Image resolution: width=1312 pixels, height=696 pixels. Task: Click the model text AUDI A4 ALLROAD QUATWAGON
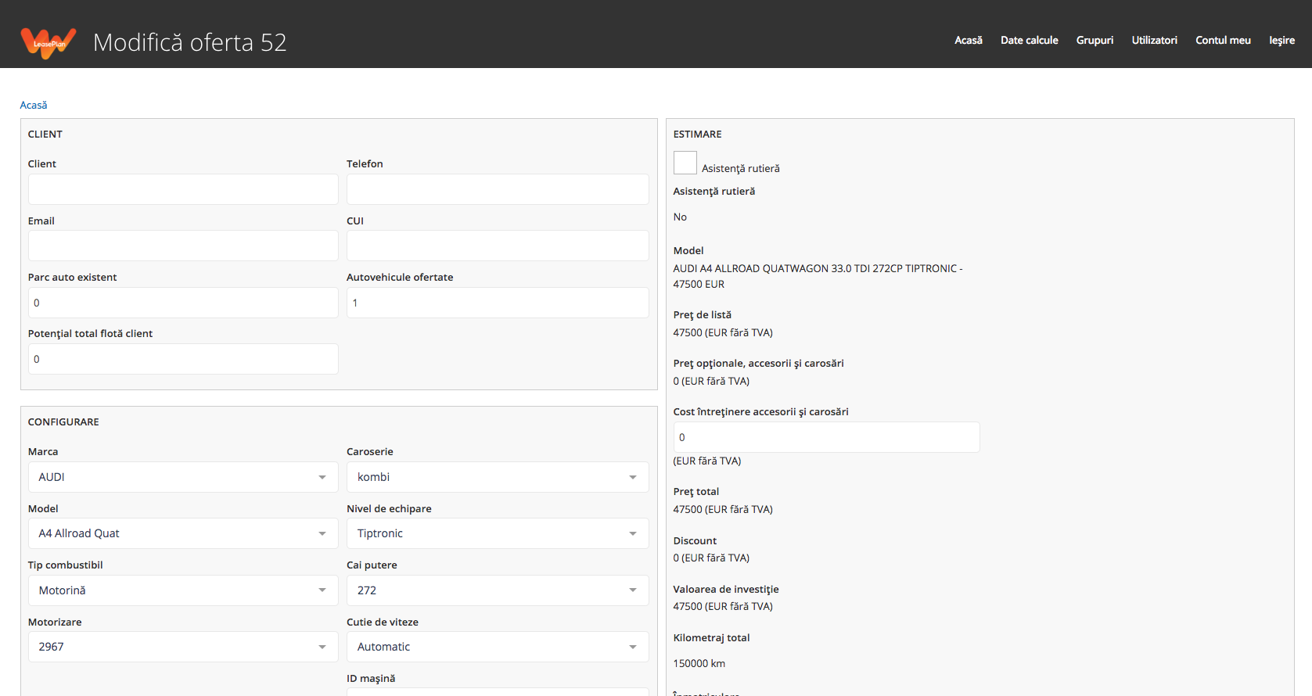(818, 276)
